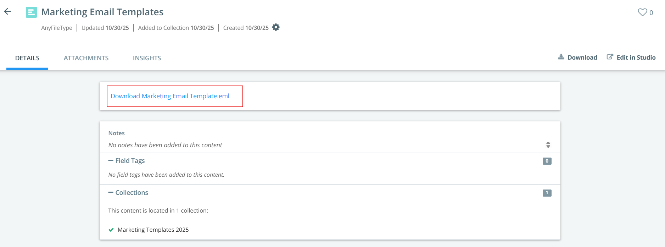Image resolution: width=665 pixels, height=247 pixels.
Task: Click the Collections count badge
Action: [547, 193]
